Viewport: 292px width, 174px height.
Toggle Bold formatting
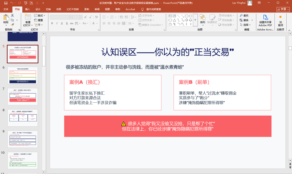52,23
